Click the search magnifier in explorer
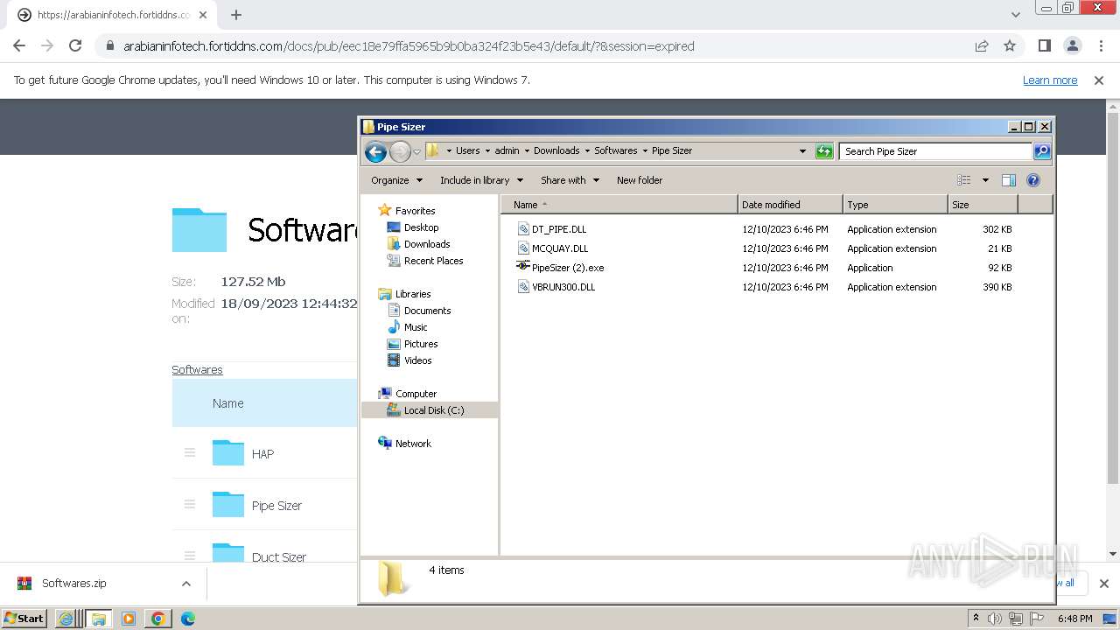The height and width of the screenshot is (630, 1120). 1041,151
